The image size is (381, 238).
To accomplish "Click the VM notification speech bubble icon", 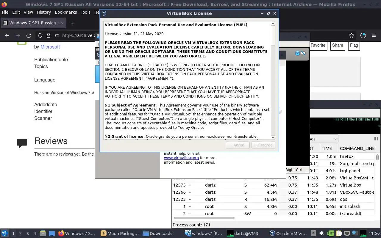I will pos(303,53).
